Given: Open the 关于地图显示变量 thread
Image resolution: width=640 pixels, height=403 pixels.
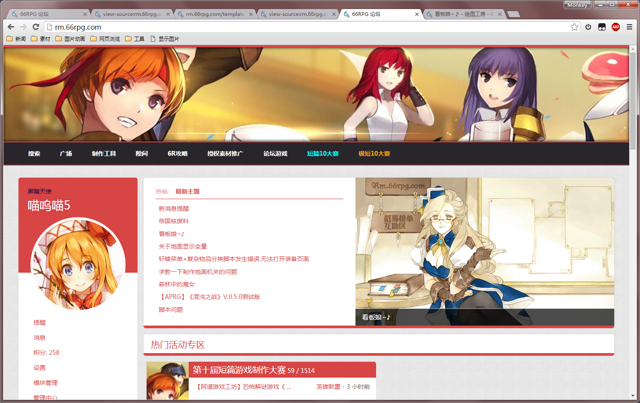Looking at the screenshot, I should click(x=183, y=246).
